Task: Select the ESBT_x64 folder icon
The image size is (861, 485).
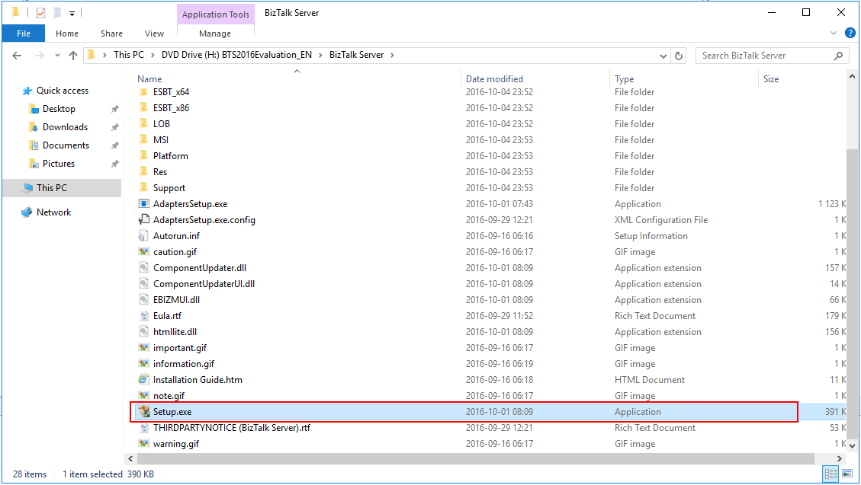Action: [x=143, y=91]
